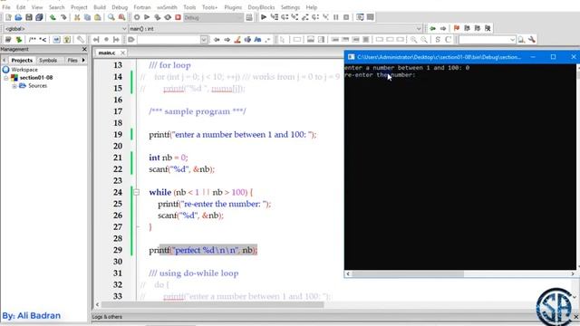The height and width of the screenshot is (326, 580).
Task: Select the Logs & others panel title
Action: (107, 317)
